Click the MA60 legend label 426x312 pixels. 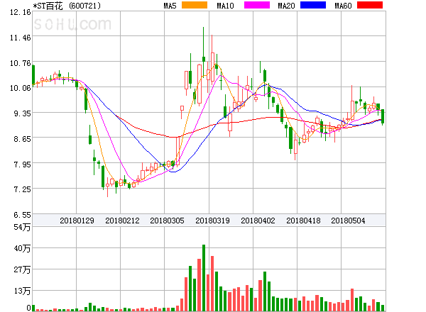pos(343,6)
